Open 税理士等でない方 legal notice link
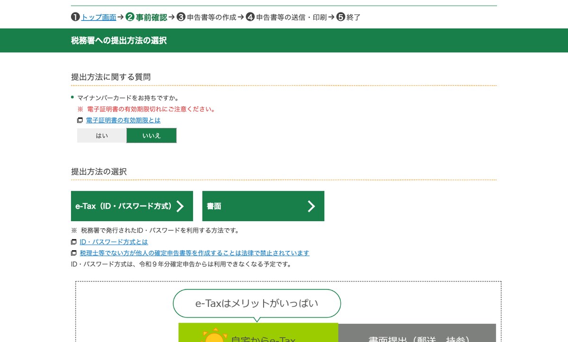This screenshot has height=342, width=568. point(195,253)
